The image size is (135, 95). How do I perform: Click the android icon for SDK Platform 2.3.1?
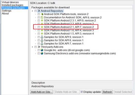[x=42, y=21]
